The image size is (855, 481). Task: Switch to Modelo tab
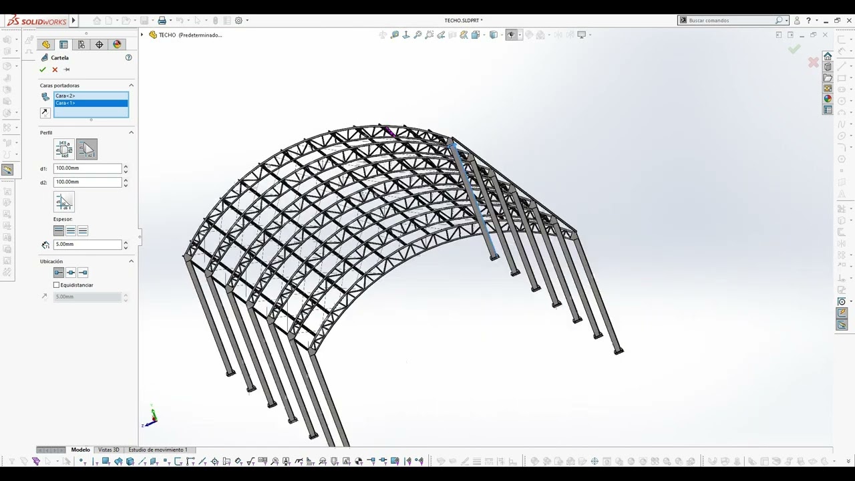[80, 450]
